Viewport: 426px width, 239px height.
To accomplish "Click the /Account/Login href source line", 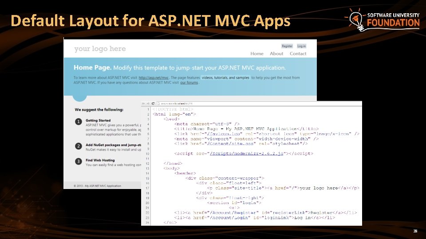I will [x=255, y=218].
